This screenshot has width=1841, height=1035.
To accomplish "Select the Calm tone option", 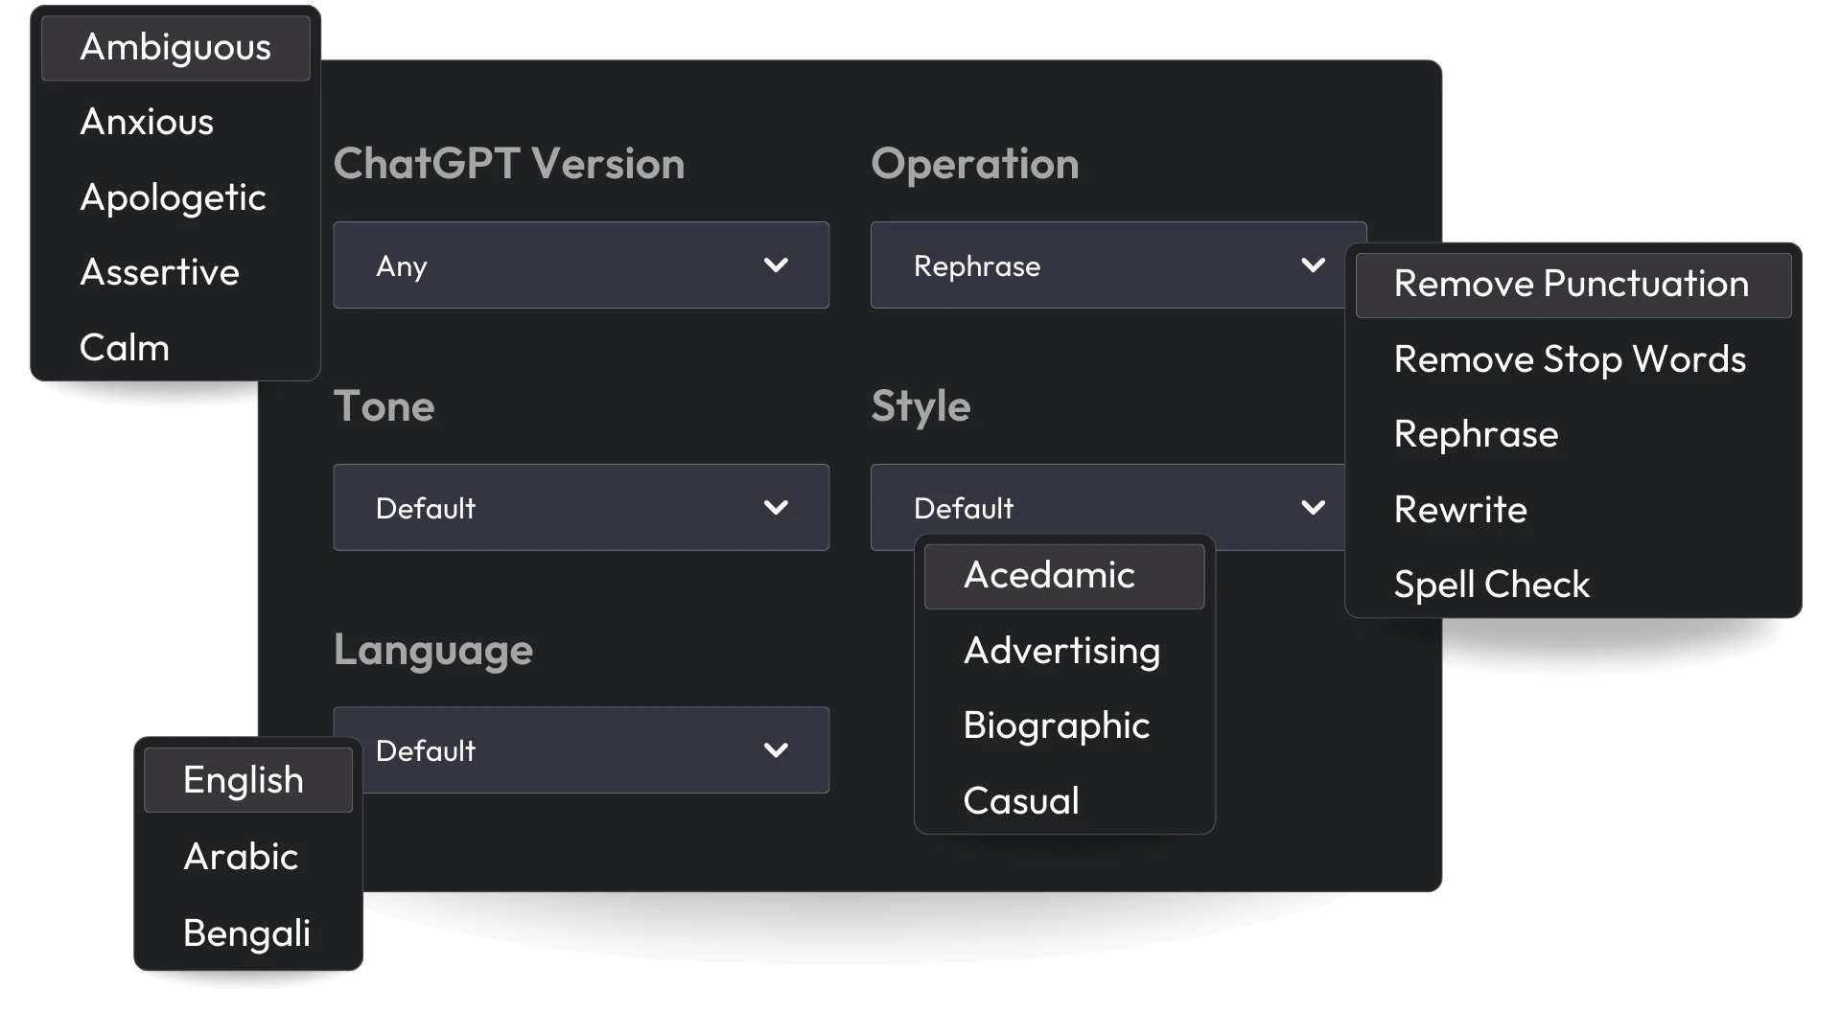I will pyautogui.click(x=125, y=347).
